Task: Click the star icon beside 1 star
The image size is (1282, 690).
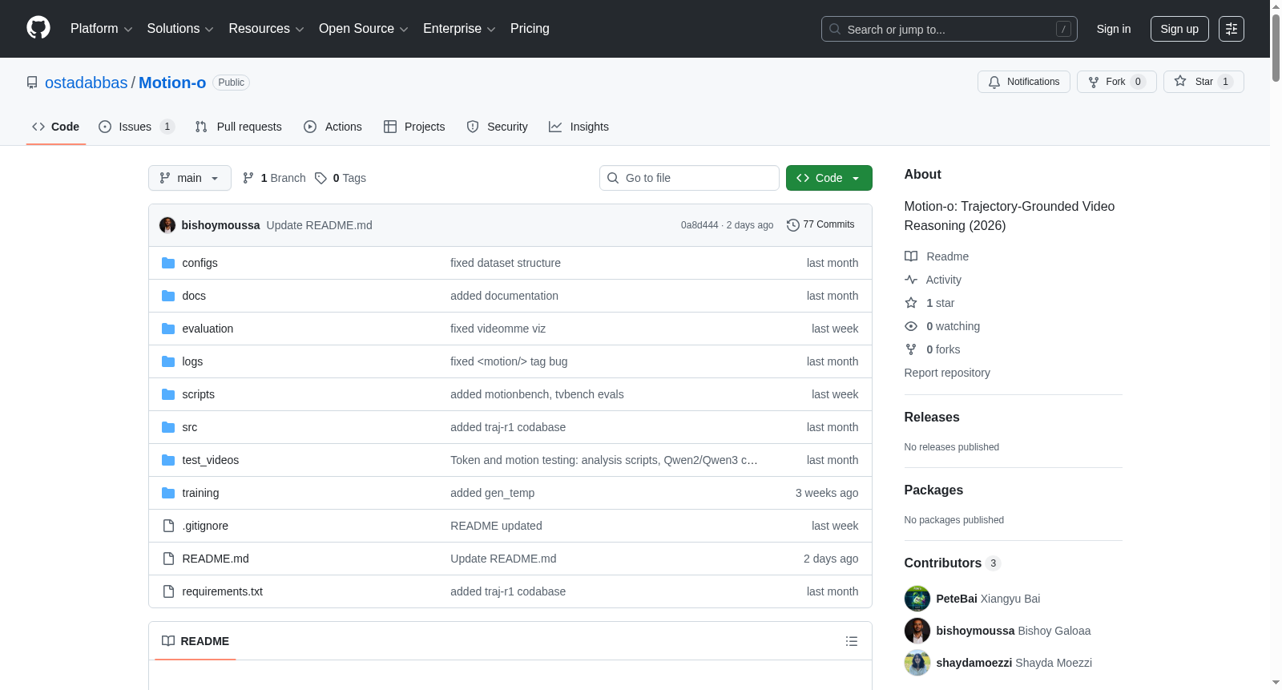Action: pyautogui.click(x=911, y=303)
